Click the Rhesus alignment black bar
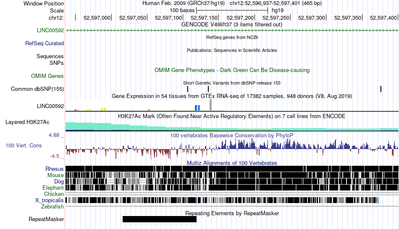The image size is (399, 229). (x=232, y=169)
